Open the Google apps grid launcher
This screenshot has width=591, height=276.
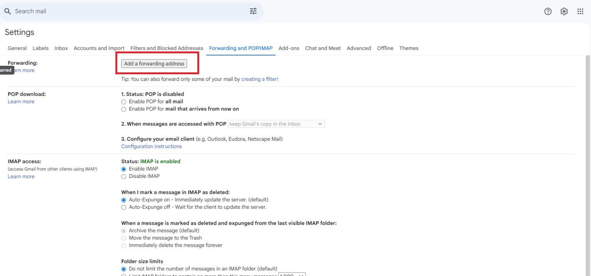pyautogui.click(x=580, y=11)
